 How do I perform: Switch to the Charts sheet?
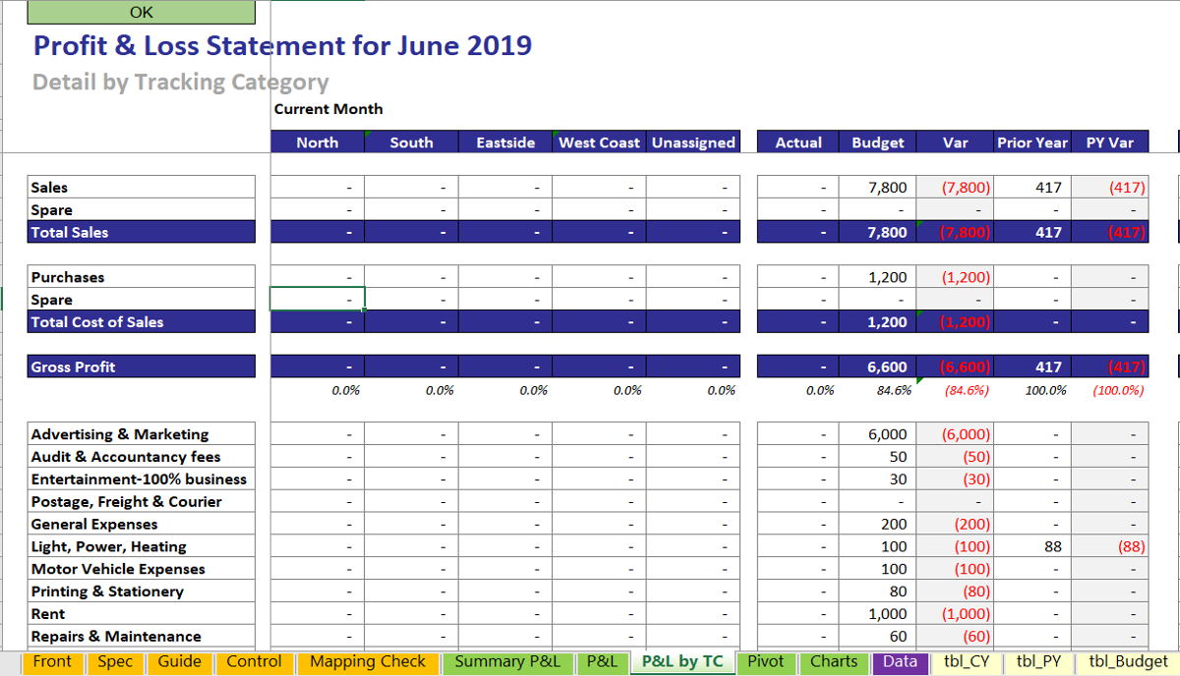834,662
